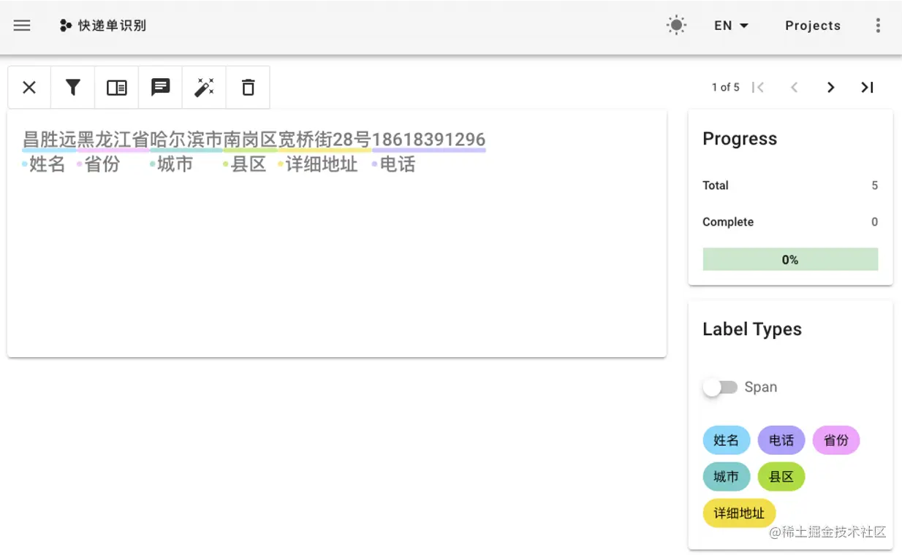The height and width of the screenshot is (555, 902).
Task: Click the 快递单识别 project logo icon
Action: click(66, 26)
